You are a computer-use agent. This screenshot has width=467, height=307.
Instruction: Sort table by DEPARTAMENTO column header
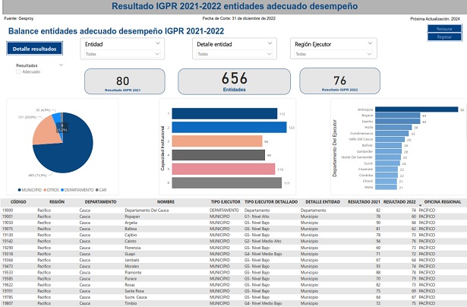coord(100,202)
